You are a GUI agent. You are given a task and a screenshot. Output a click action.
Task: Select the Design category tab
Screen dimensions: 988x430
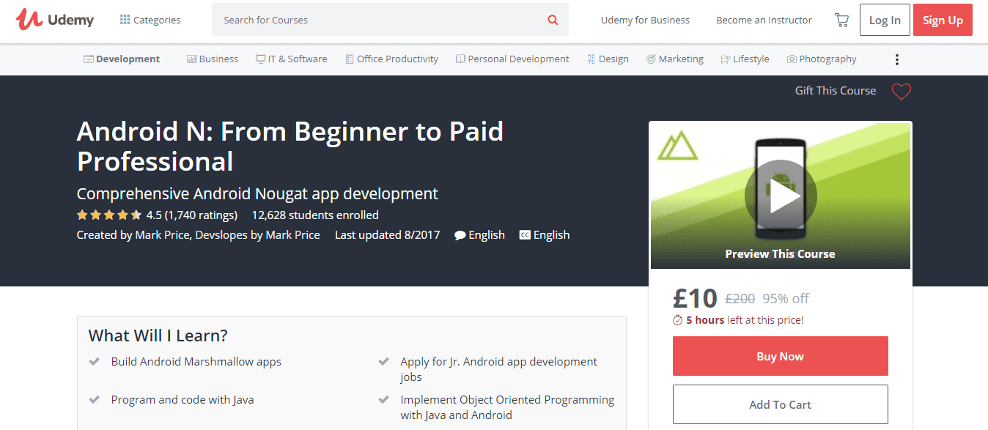tap(608, 59)
